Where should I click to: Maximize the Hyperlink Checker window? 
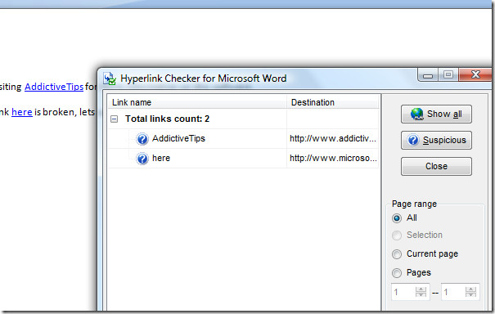tap(448, 74)
